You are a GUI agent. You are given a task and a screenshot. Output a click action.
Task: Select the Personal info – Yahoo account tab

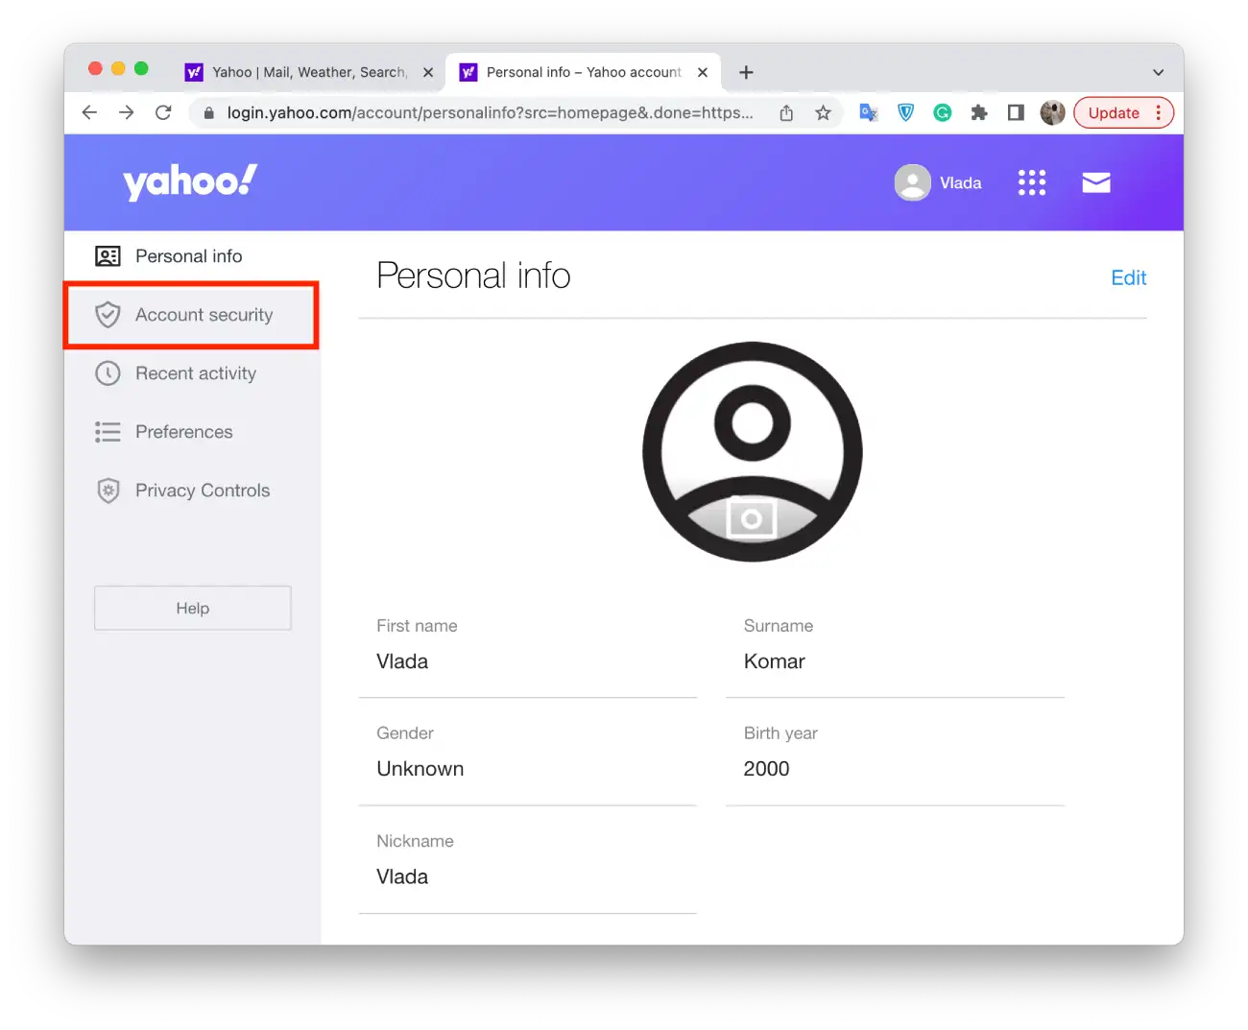pos(584,72)
